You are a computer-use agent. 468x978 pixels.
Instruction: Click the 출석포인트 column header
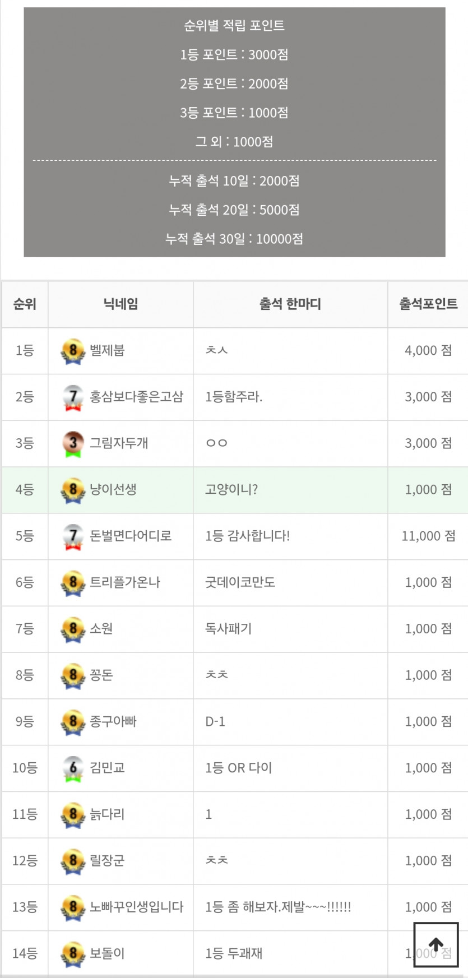pyautogui.click(x=428, y=304)
